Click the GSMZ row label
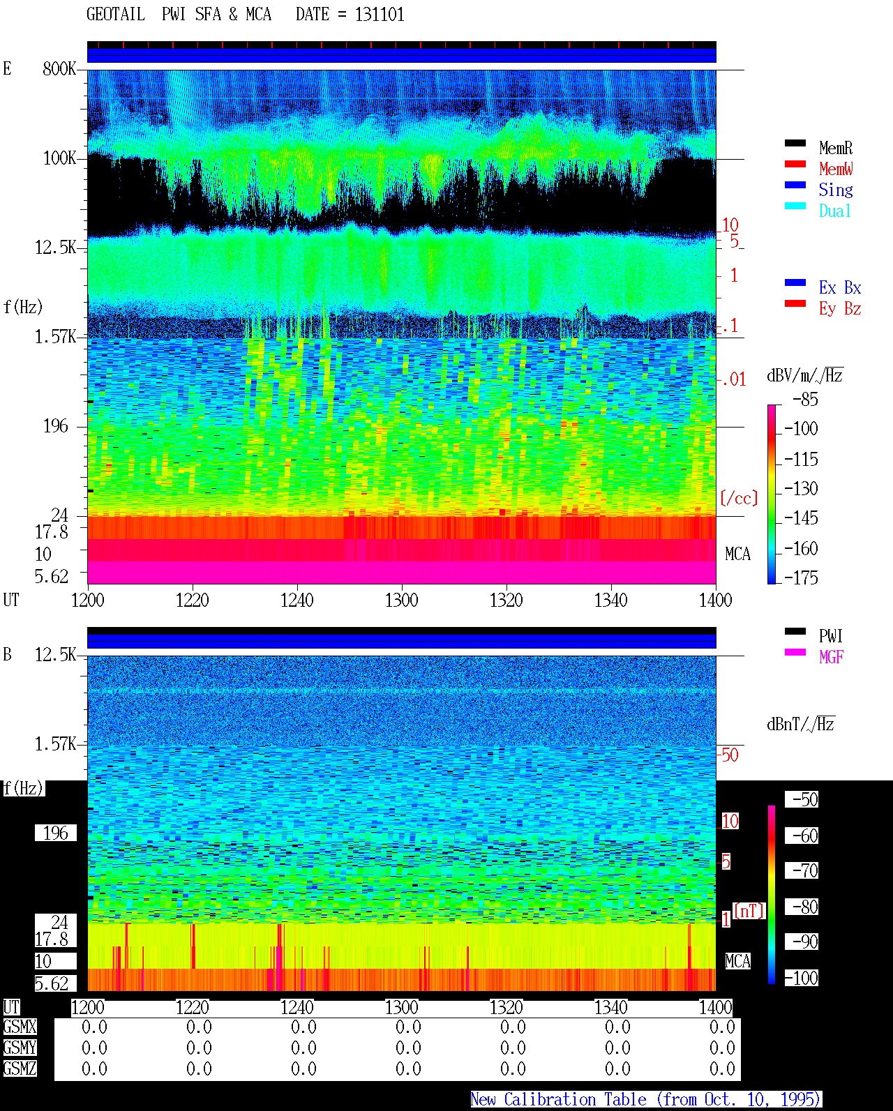 click(x=20, y=1069)
